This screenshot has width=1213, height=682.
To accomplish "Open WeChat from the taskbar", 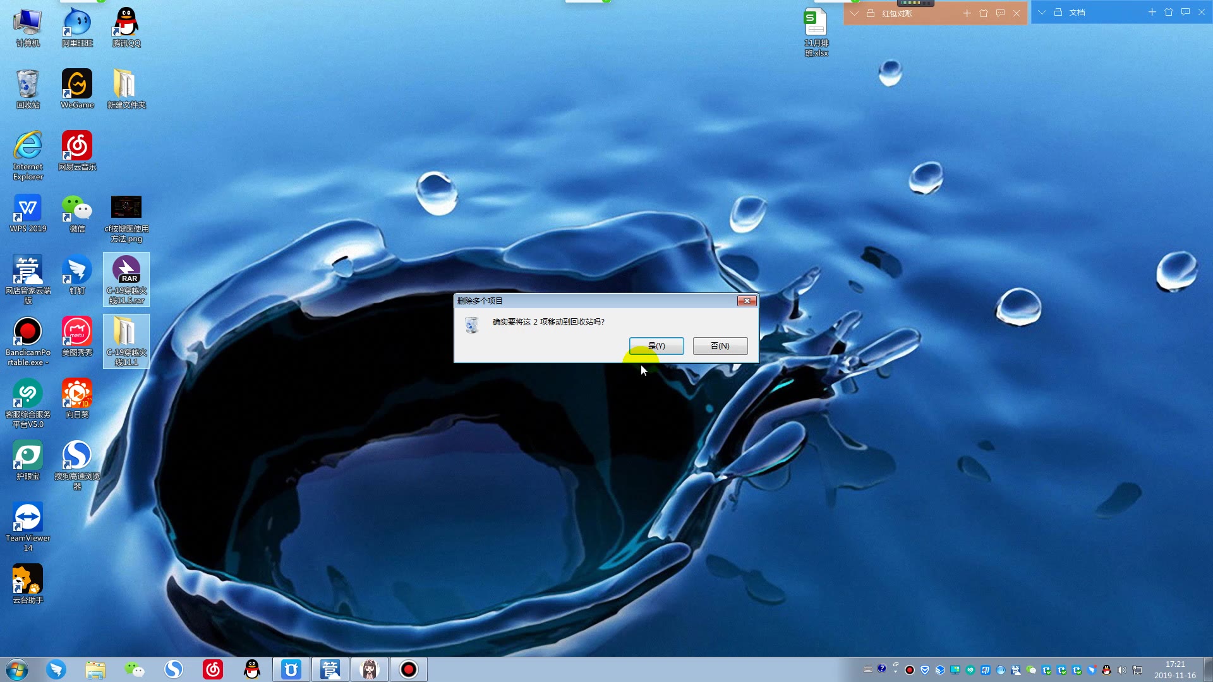I will click(x=134, y=669).
